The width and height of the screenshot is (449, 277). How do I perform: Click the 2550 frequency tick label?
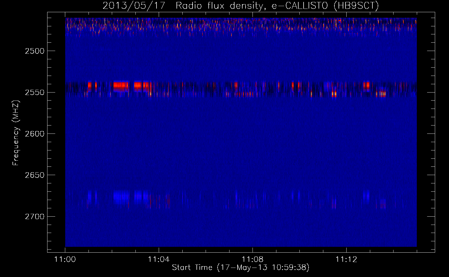pyautogui.click(x=35, y=92)
